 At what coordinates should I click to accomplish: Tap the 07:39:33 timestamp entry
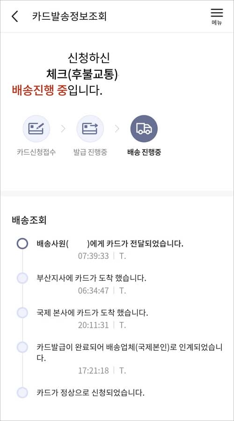tap(94, 256)
